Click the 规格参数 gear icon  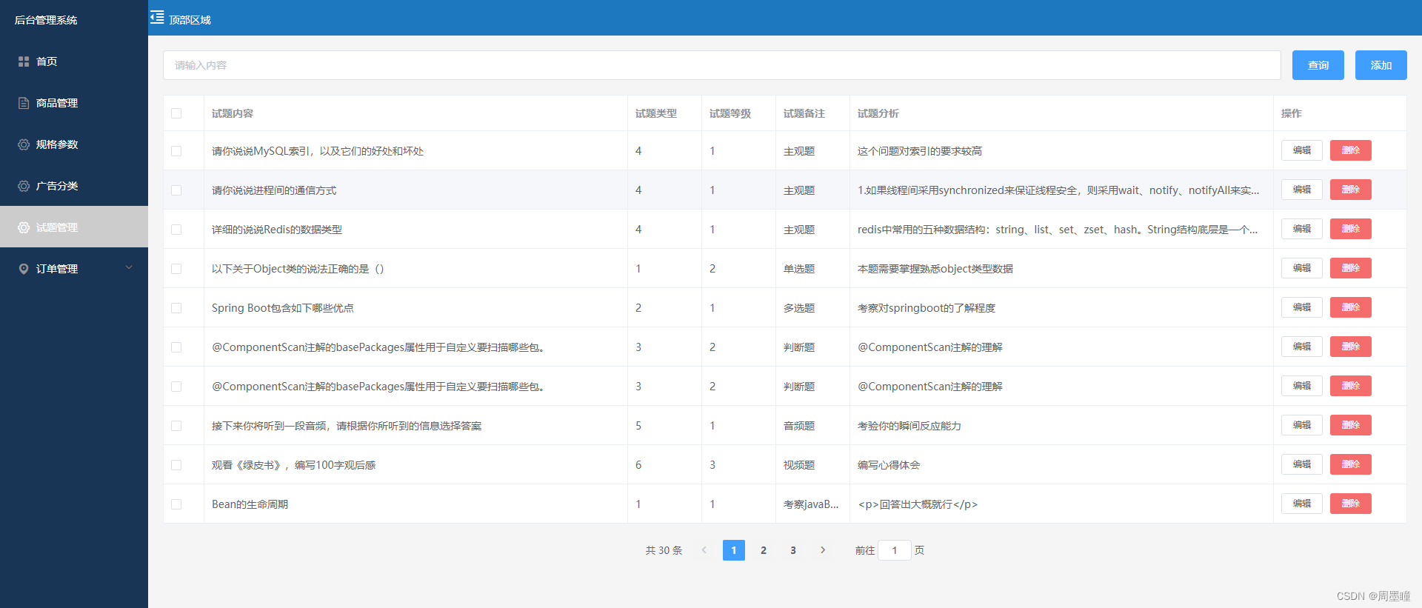click(x=24, y=144)
